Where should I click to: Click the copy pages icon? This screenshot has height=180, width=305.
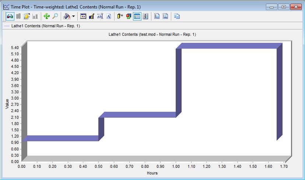coord(177,16)
